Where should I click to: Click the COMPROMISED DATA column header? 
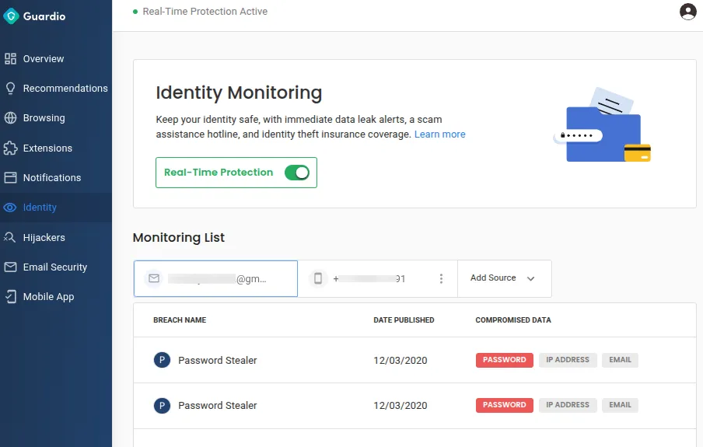[x=513, y=320]
